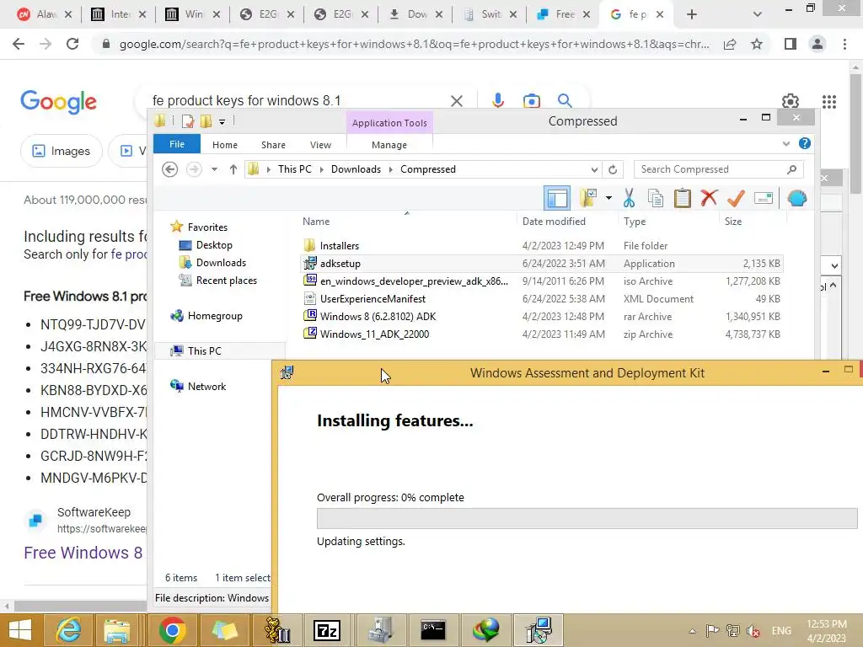The image size is (863, 647).
Task: Show hidden system tray icons arrow
Action: pos(692,631)
